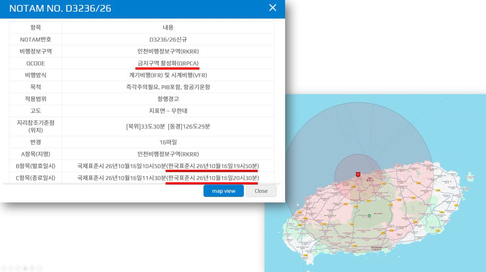The height and width of the screenshot is (272, 486).
Task: Close the NOTAM dialog with the X icon
Action: click(x=273, y=8)
